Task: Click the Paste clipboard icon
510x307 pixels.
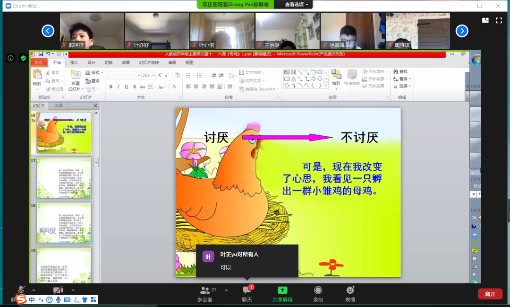Action: [37, 75]
